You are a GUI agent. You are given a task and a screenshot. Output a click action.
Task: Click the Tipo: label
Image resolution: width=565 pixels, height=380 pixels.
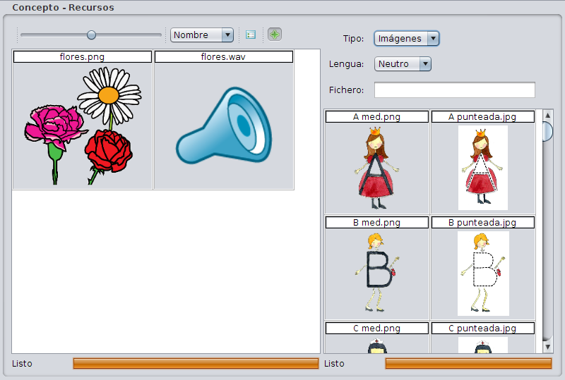click(353, 39)
